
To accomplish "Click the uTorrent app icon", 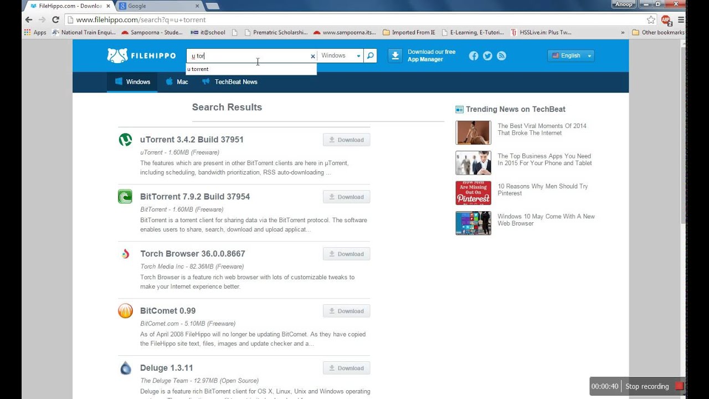I will point(125,140).
